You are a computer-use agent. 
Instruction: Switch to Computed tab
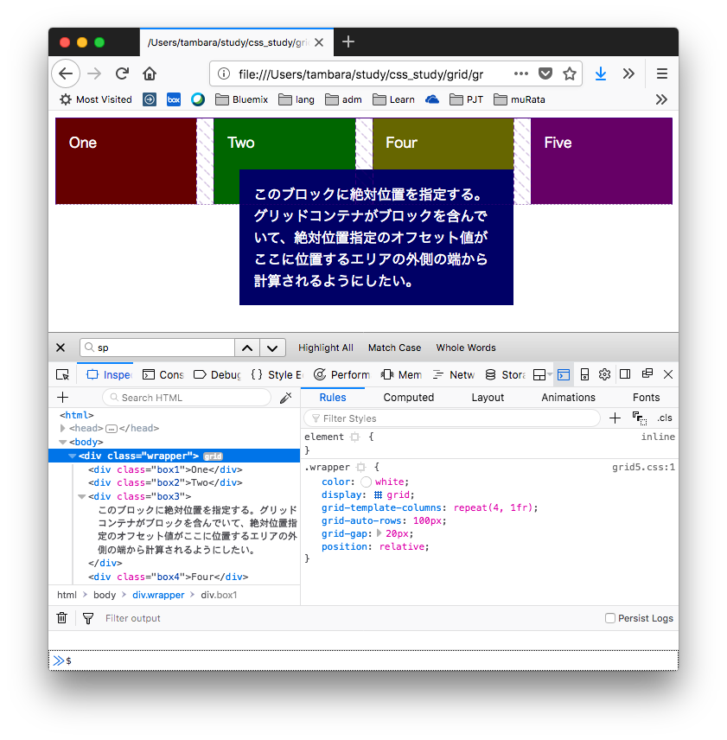409,398
